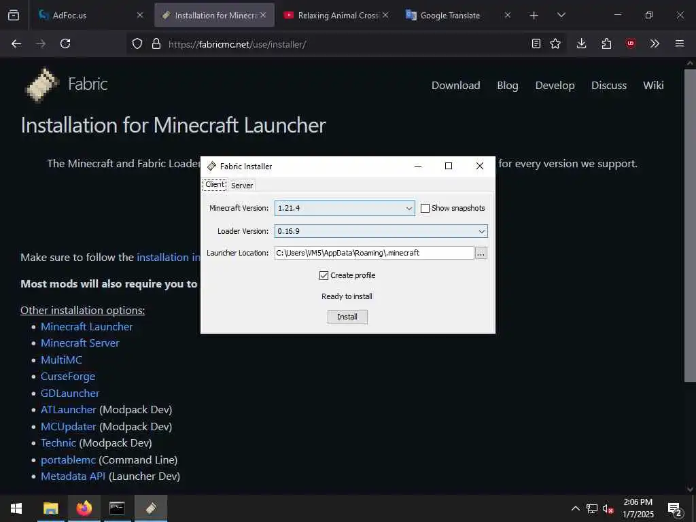Open the Extensions puzzle icon

click(606, 43)
